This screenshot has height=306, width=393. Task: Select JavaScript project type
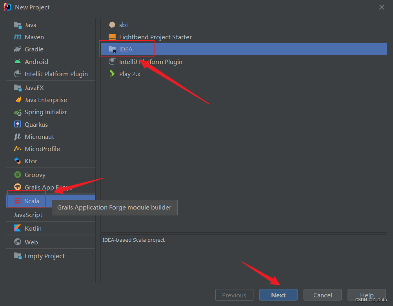pos(28,215)
